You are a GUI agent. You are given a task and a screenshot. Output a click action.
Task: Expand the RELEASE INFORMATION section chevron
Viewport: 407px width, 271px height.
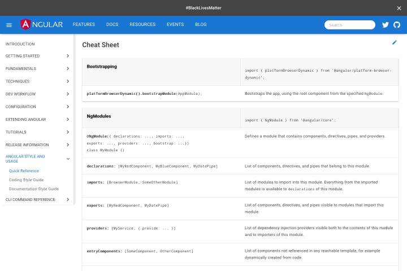68,145
